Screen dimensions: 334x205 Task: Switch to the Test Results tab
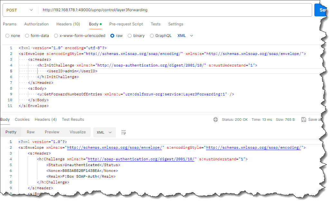click(73, 120)
